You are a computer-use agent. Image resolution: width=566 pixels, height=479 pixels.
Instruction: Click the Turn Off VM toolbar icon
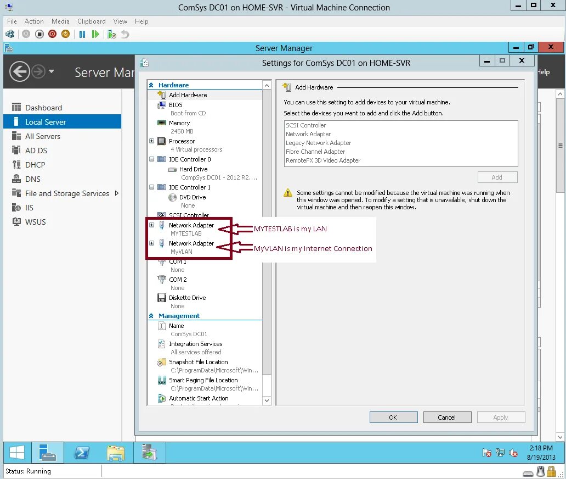[x=39, y=35]
